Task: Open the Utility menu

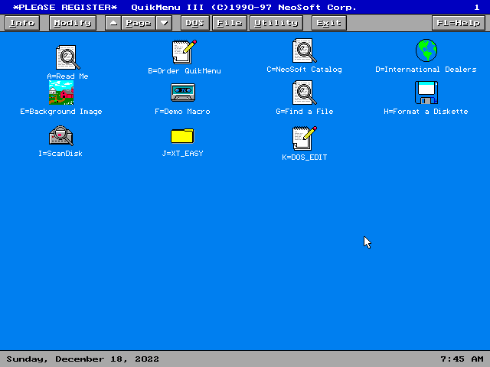Action: pos(276,23)
